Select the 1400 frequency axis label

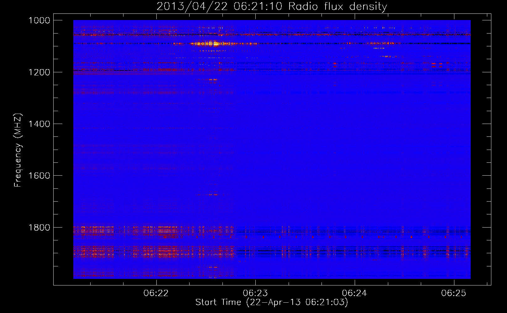39,124
